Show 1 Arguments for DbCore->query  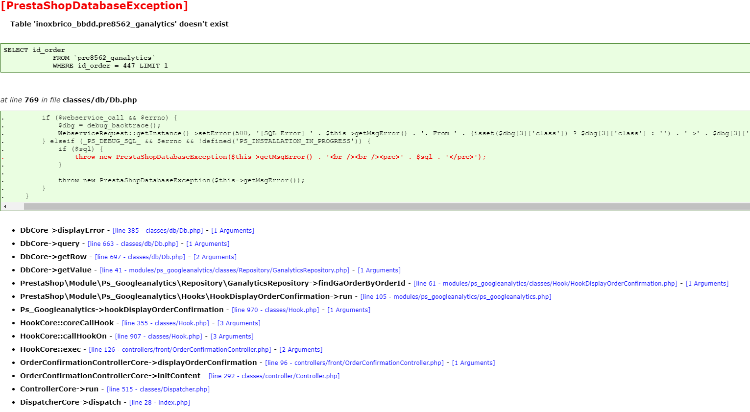point(208,244)
